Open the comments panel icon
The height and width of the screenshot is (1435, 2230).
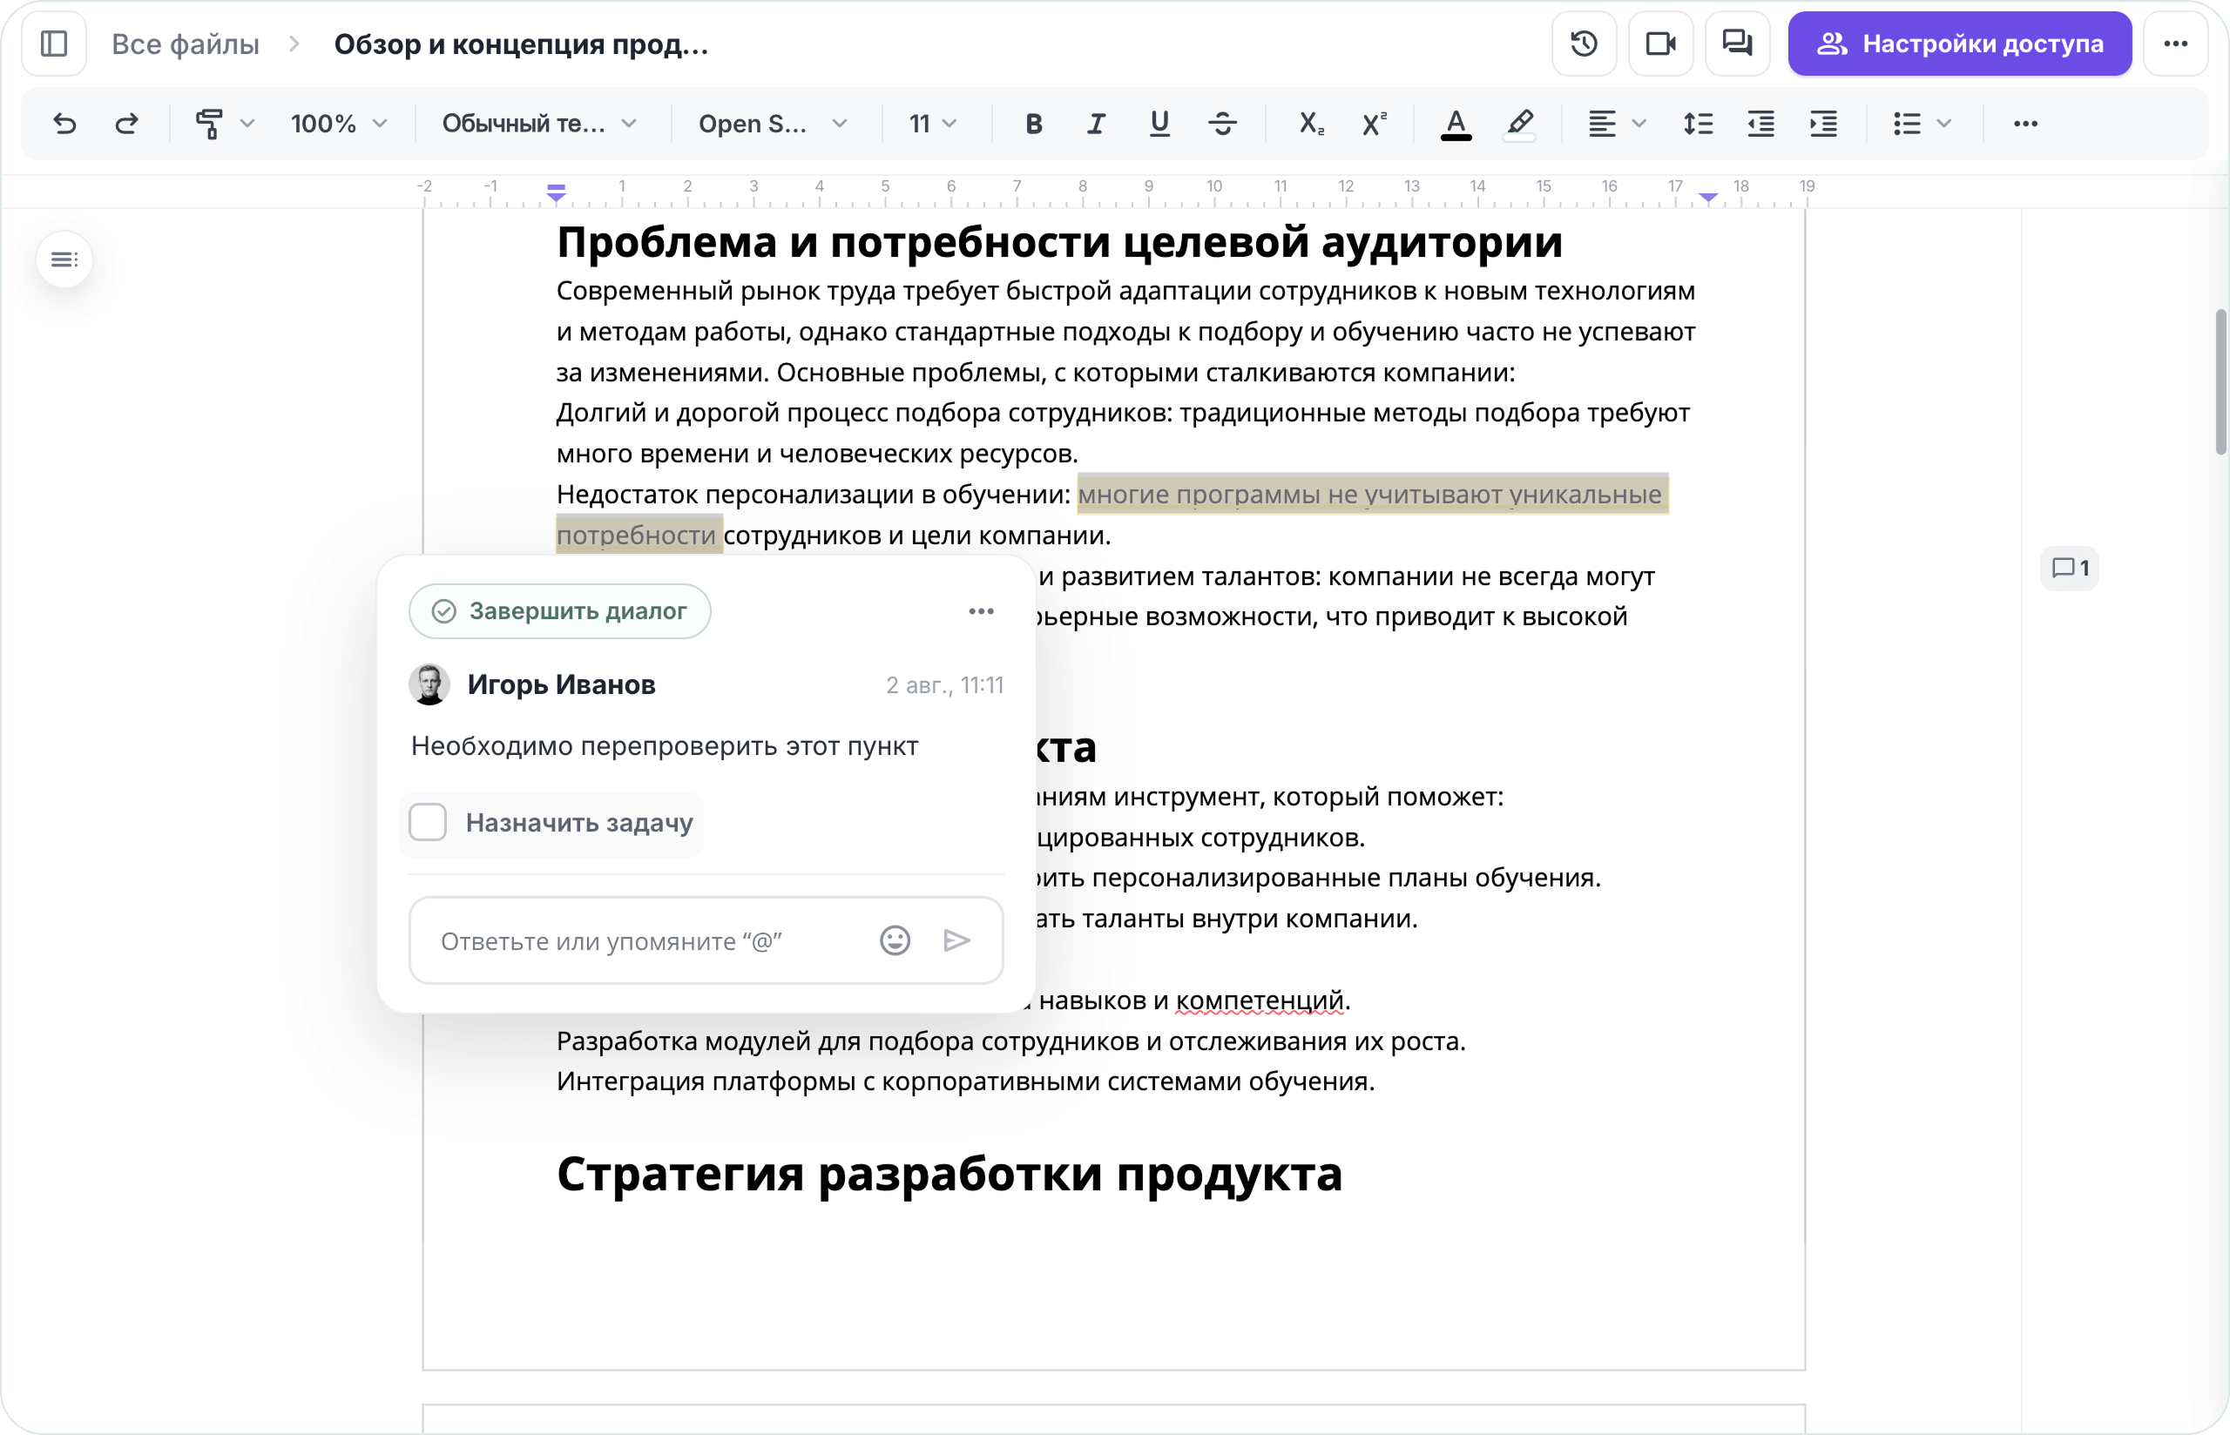pyautogui.click(x=1737, y=44)
